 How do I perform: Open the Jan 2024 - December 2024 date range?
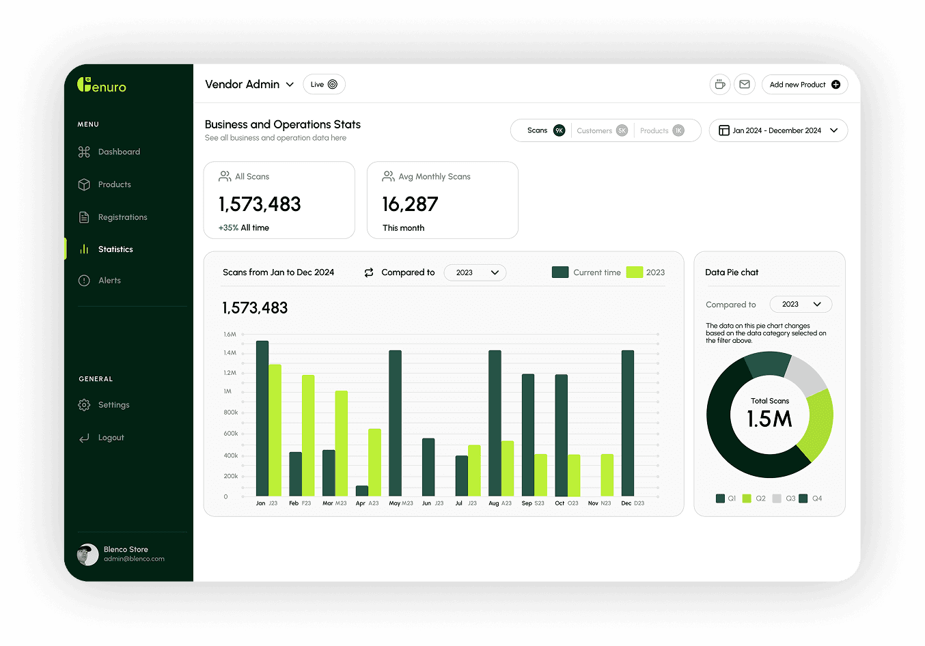(x=778, y=130)
